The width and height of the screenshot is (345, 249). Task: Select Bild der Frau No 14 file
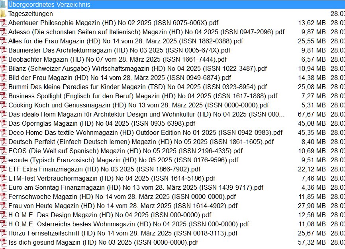120,78
